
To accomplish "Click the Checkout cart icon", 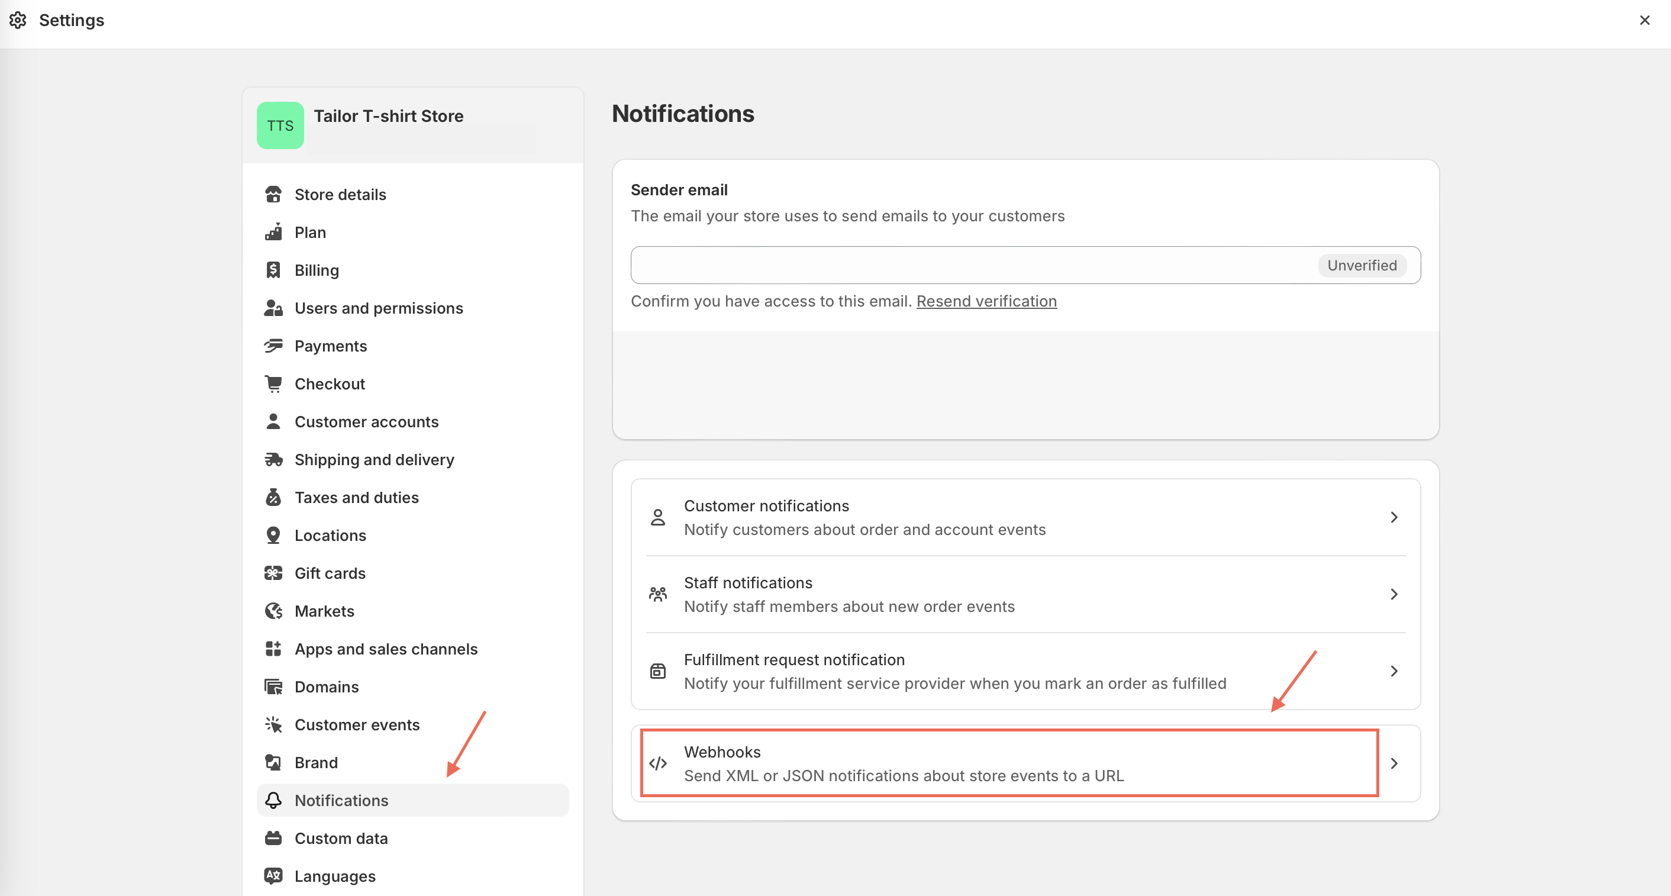I will tap(274, 383).
